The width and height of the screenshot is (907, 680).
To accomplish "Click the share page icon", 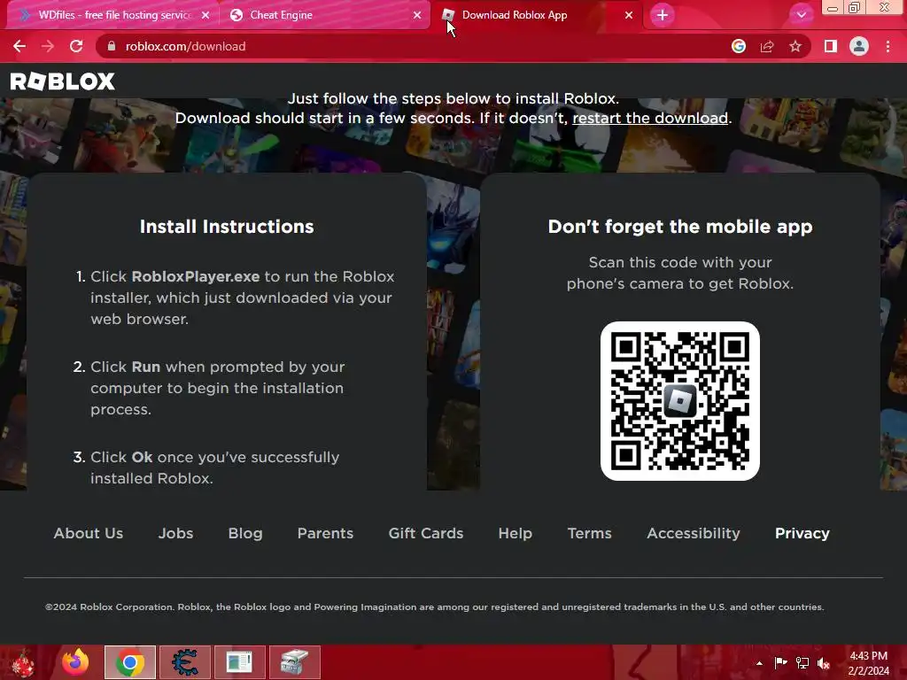I will pos(767,46).
